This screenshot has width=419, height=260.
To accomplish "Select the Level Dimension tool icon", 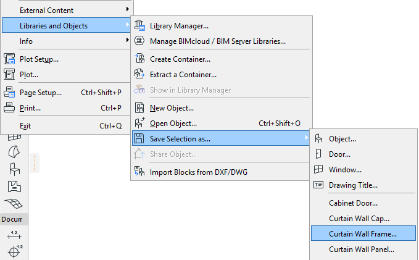I will (13, 251).
